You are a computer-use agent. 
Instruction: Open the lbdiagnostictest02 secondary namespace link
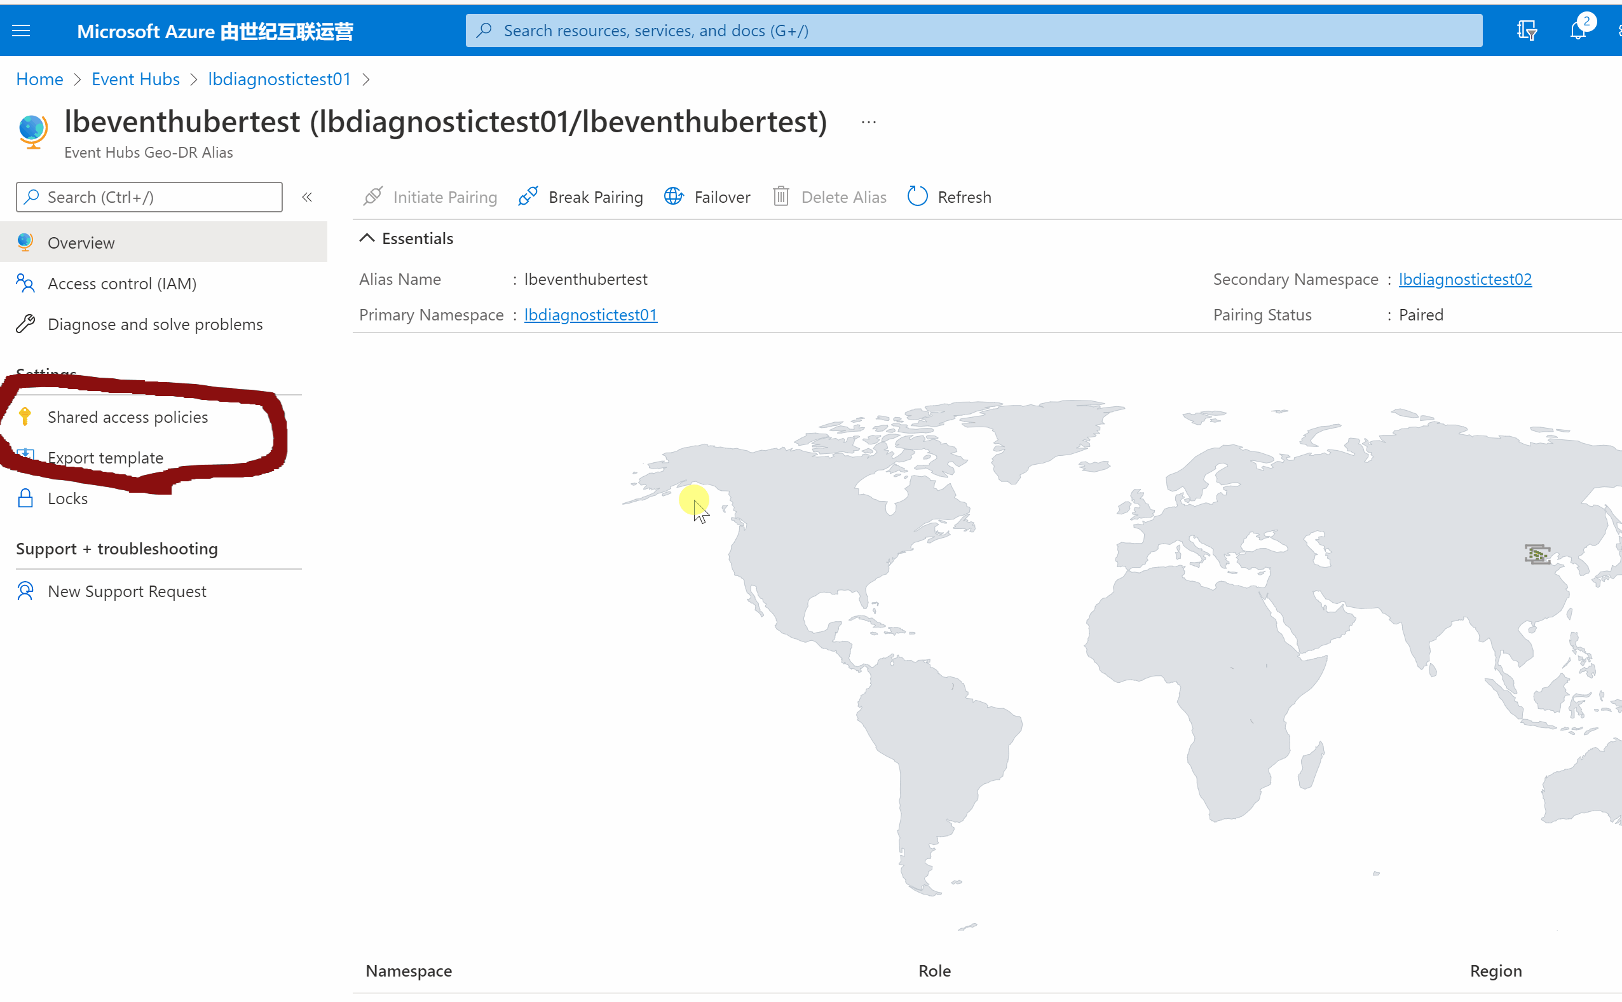tap(1464, 279)
